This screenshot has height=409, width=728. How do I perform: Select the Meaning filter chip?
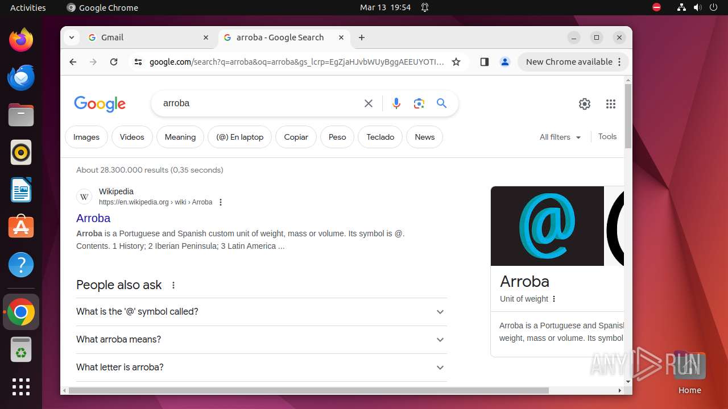point(180,137)
